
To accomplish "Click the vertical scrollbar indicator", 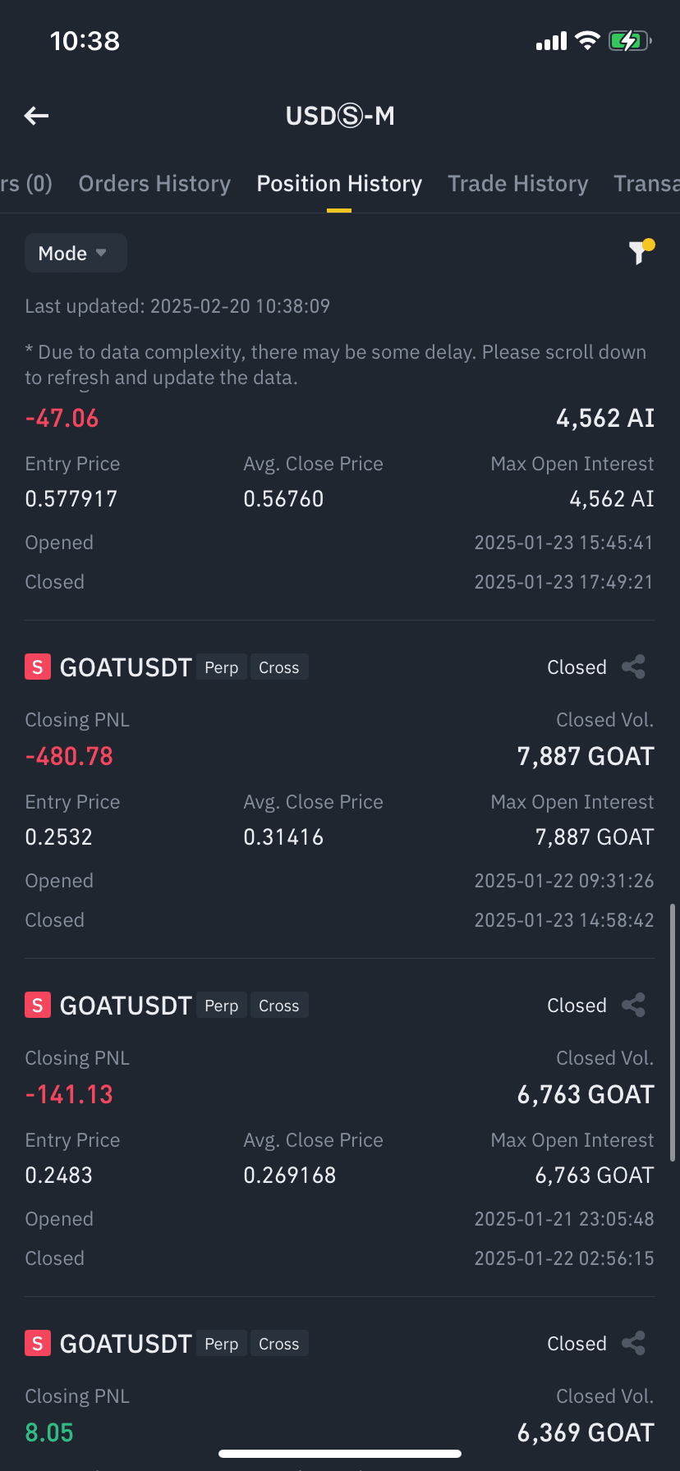I will 673,1033.
